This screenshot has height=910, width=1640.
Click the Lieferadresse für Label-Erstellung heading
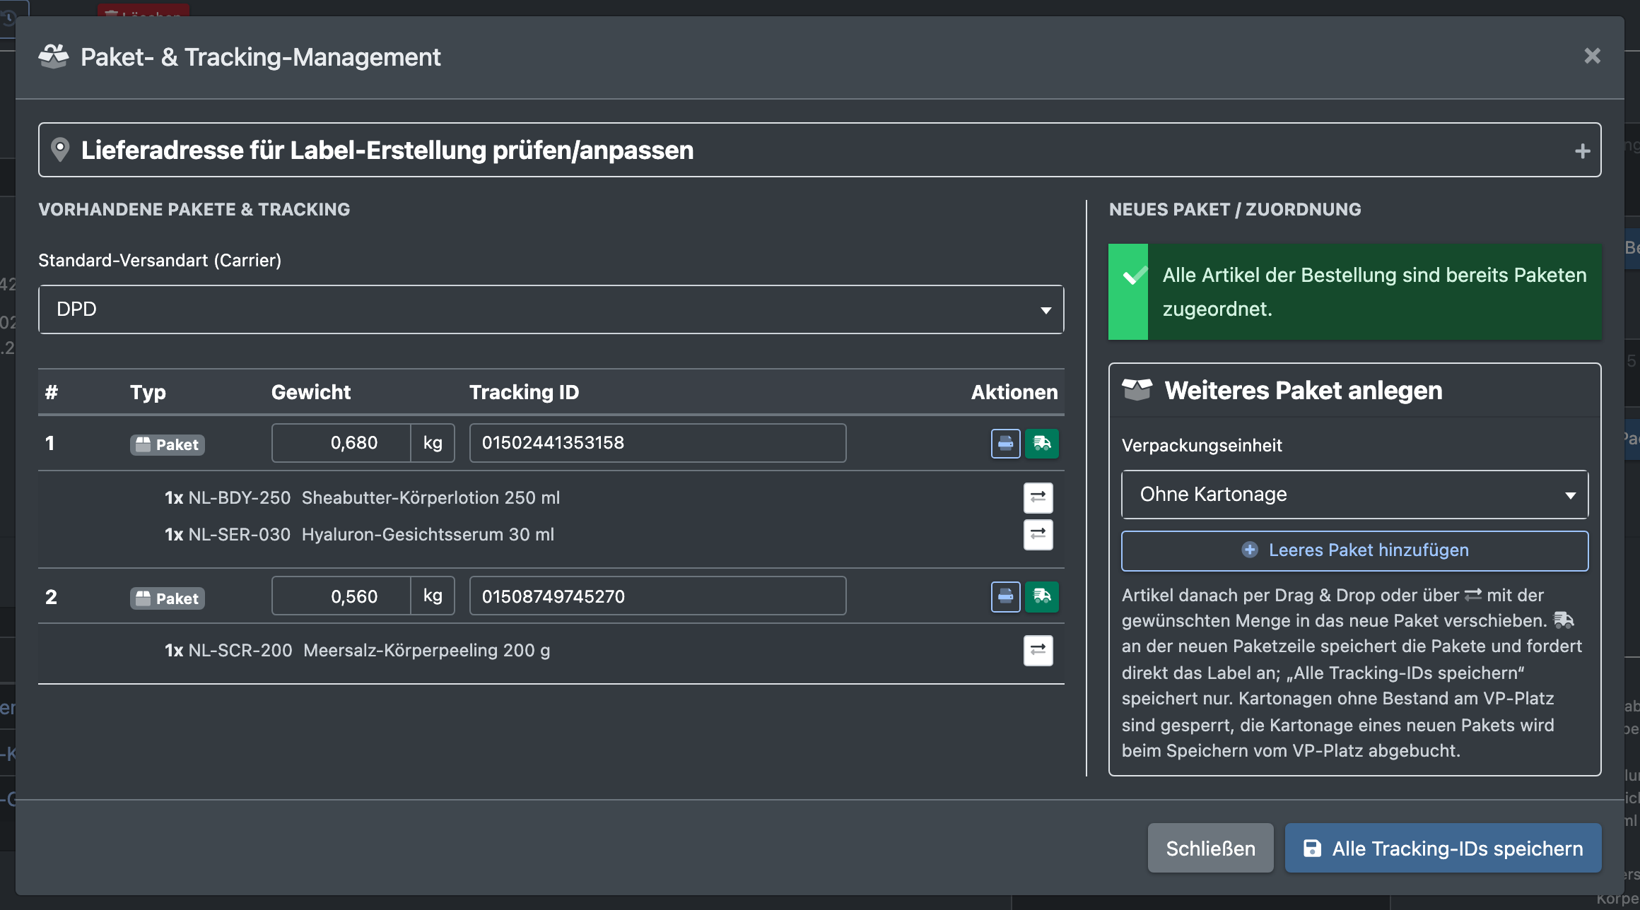pyautogui.click(x=387, y=150)
